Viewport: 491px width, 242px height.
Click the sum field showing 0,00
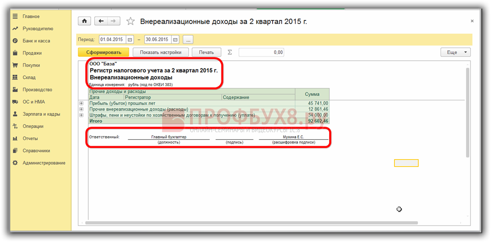click(261, 52)
